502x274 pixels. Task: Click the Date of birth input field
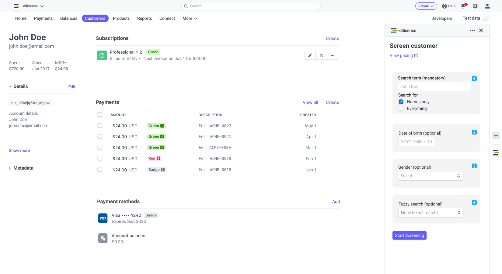tap(417, 142)
